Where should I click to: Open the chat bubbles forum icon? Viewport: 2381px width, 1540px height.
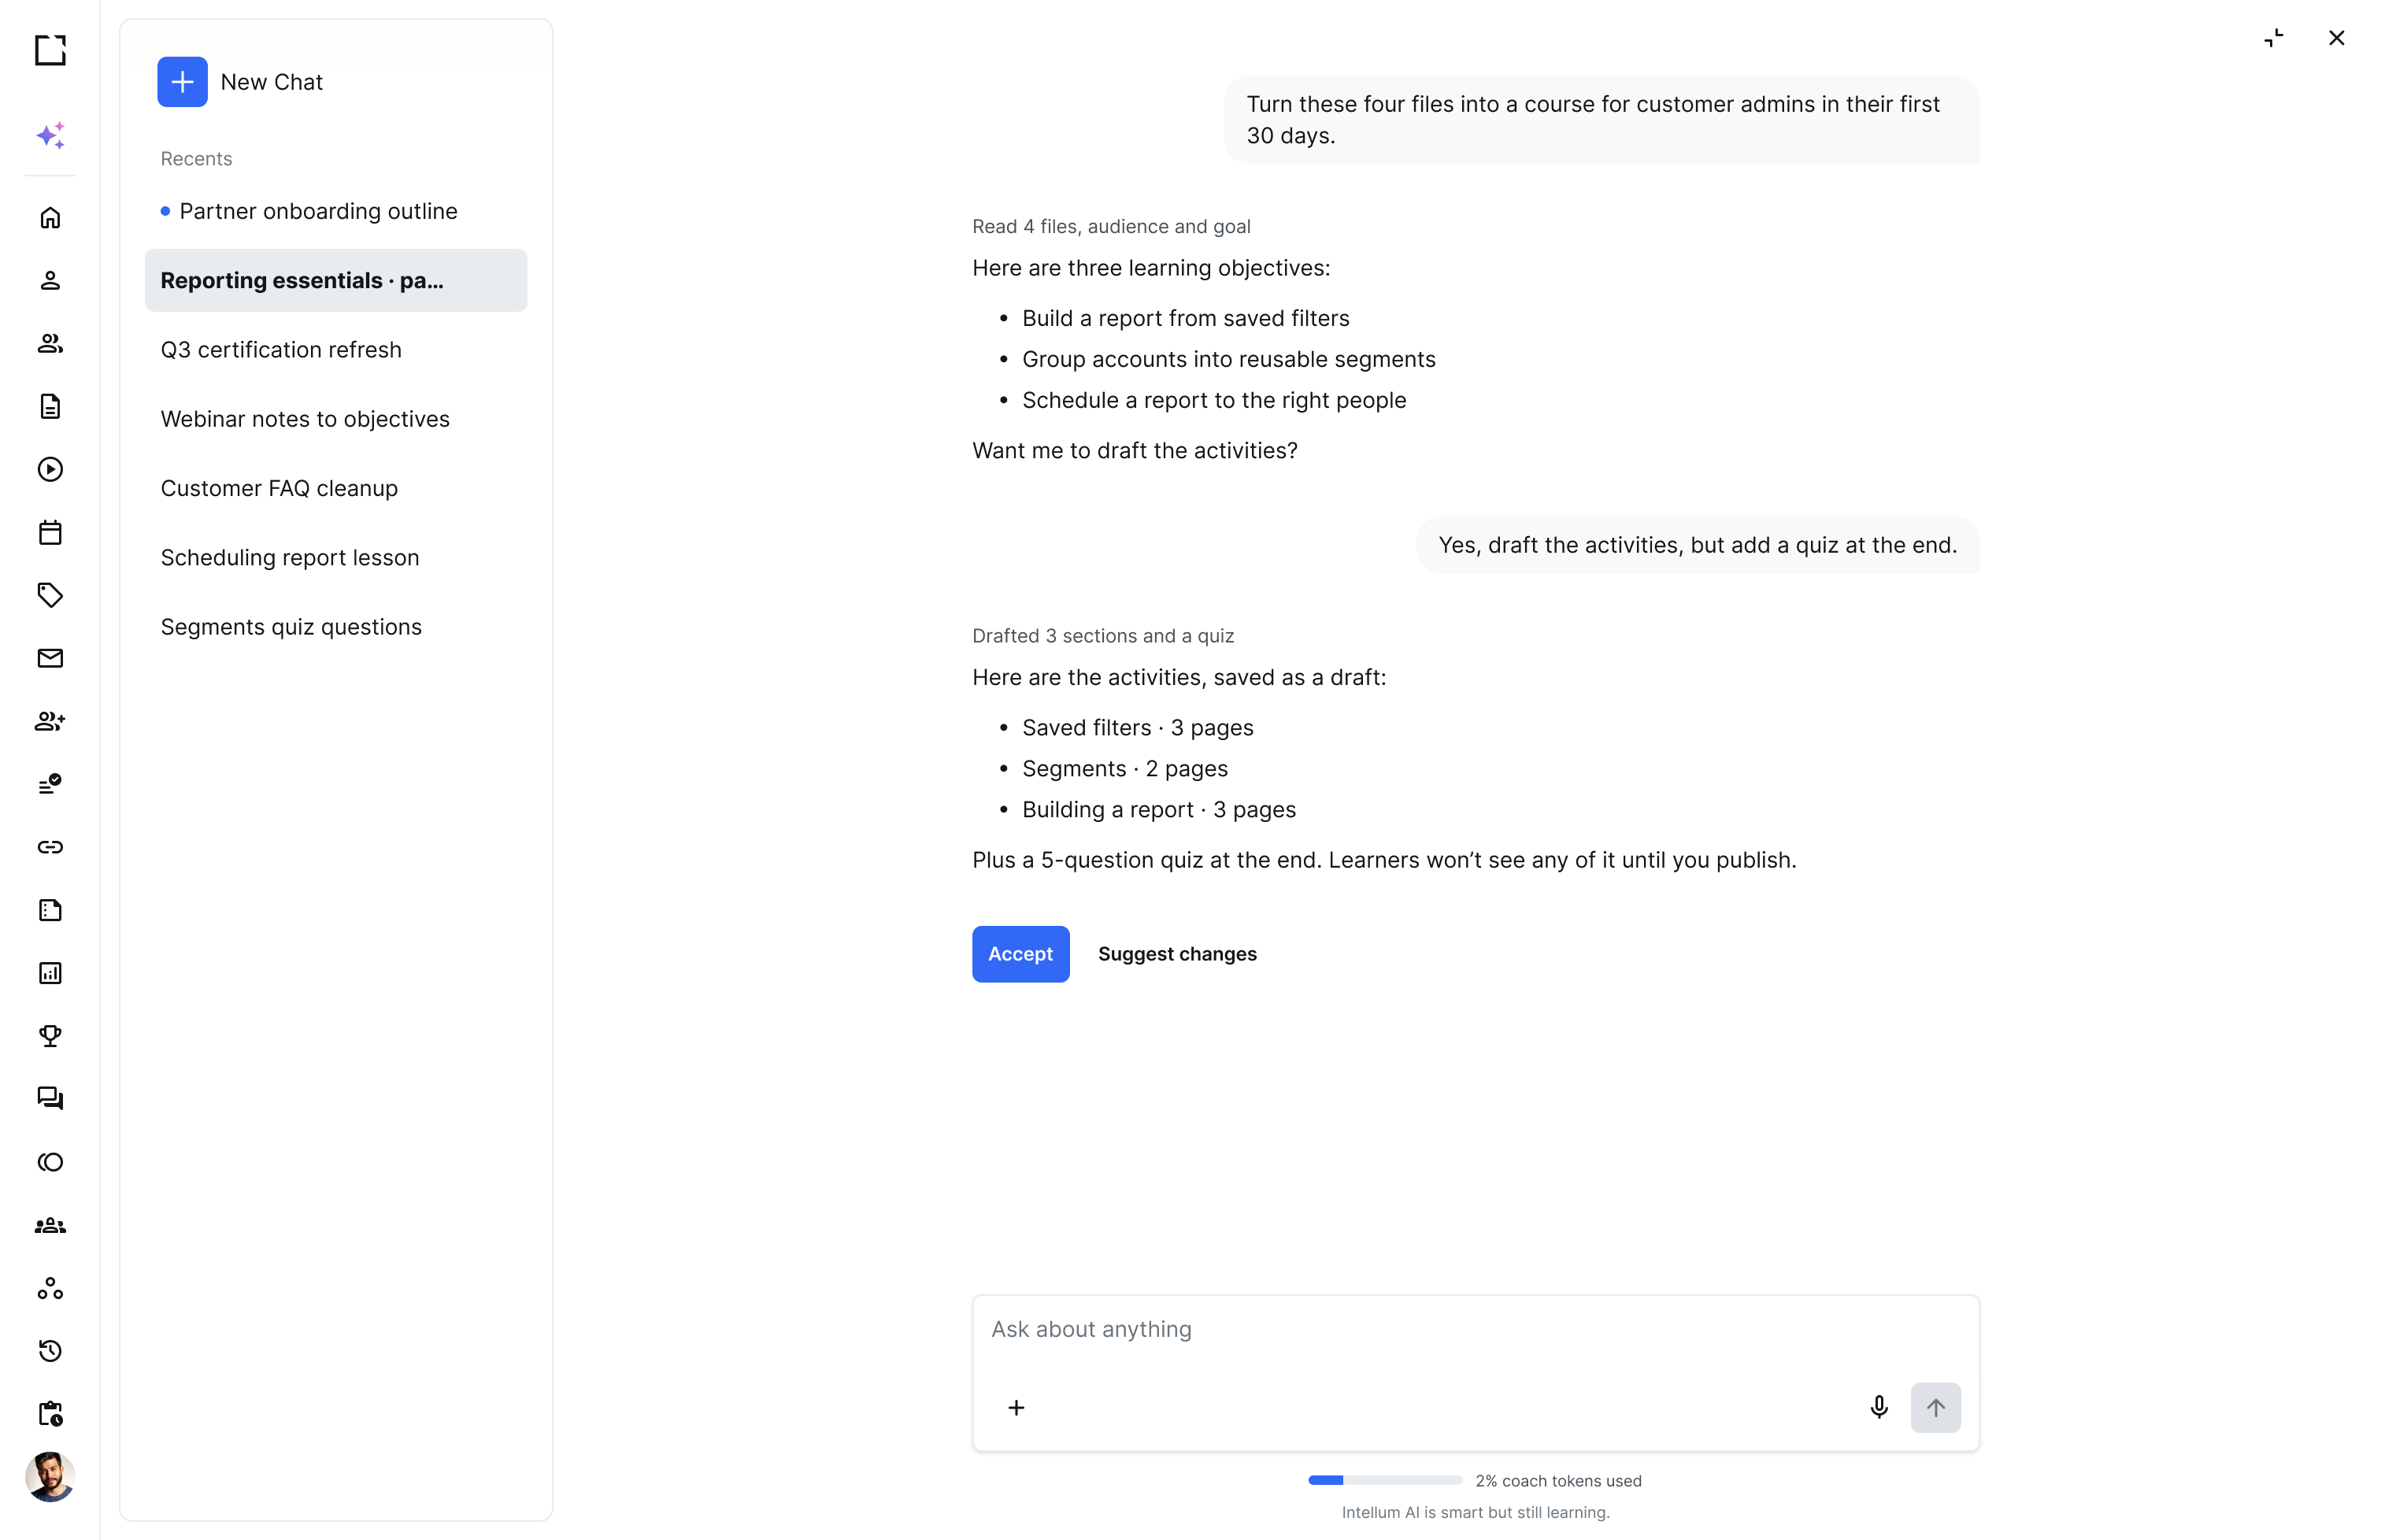pyautogui.click(x=50, y=1099)
